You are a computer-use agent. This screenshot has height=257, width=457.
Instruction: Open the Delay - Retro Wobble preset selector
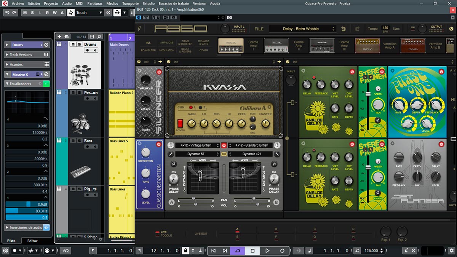click(x=302, y=29)
